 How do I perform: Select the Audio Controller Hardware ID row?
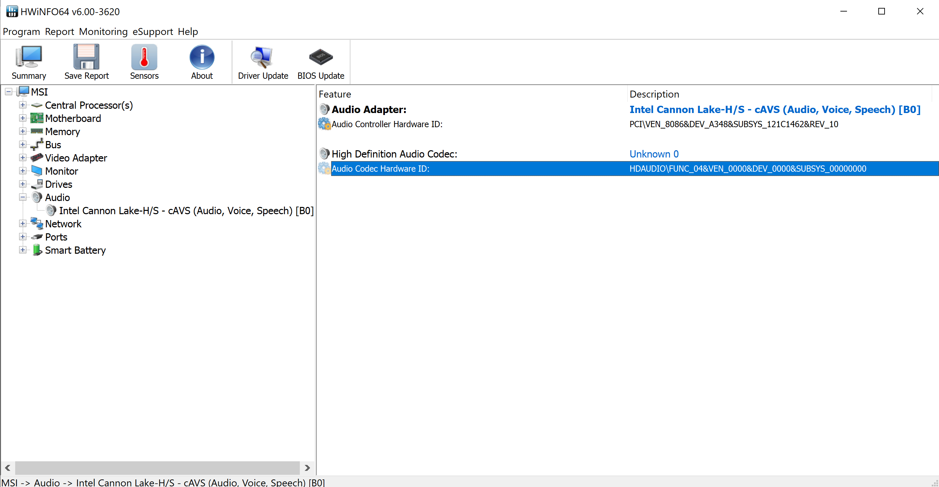click(387, 124)
